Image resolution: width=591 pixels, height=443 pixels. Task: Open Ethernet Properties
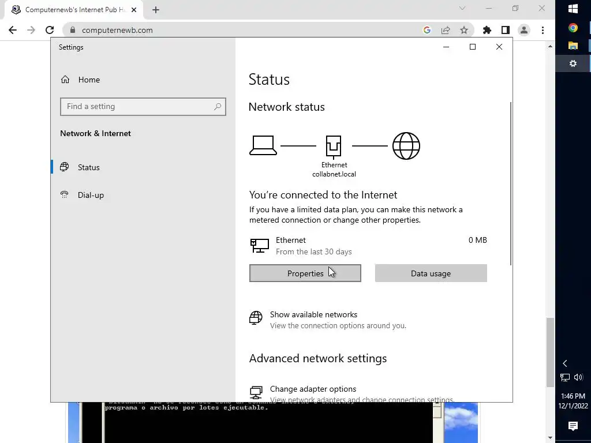click(x=305, y=273)
